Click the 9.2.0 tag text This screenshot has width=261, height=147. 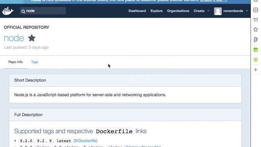tap(26, 141)
